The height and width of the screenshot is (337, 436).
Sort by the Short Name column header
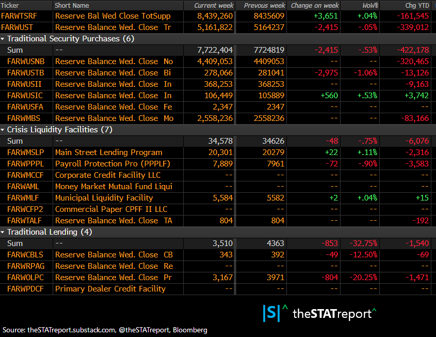click(72, 5)
